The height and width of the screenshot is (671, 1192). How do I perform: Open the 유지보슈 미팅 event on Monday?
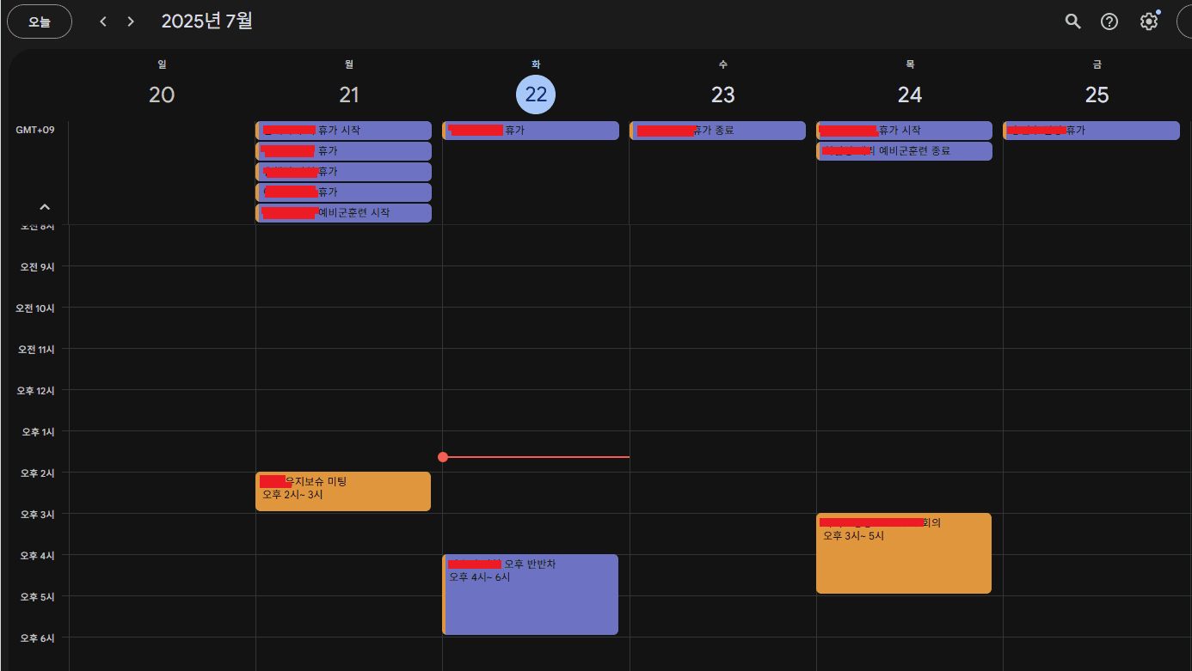(343, 491)
